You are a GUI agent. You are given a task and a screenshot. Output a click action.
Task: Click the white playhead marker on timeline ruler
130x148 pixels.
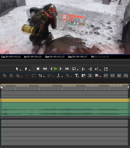[x=2, y=88]
